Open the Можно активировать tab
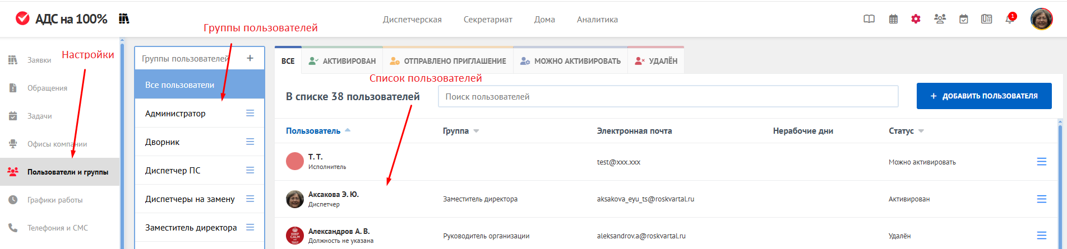1067x249 pixels. (x=570, y=61)
